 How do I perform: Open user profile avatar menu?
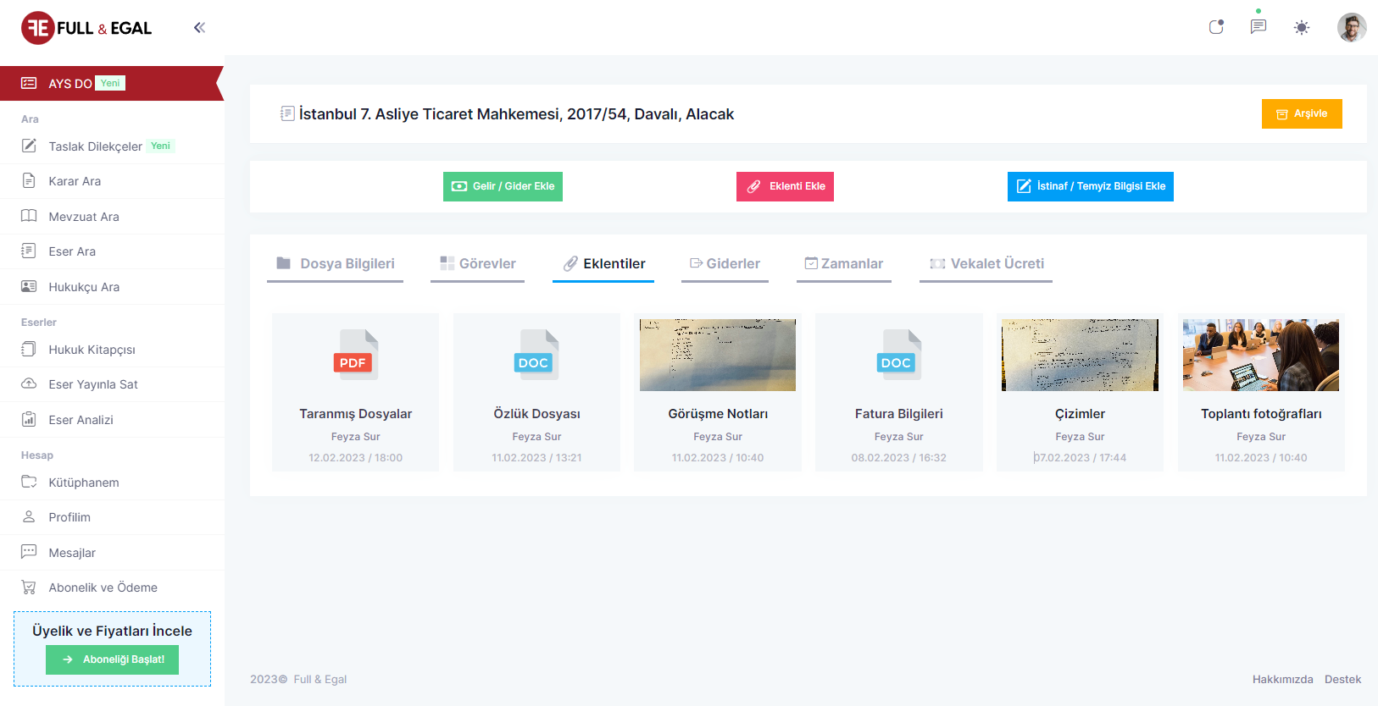(x=1352, y=28)
